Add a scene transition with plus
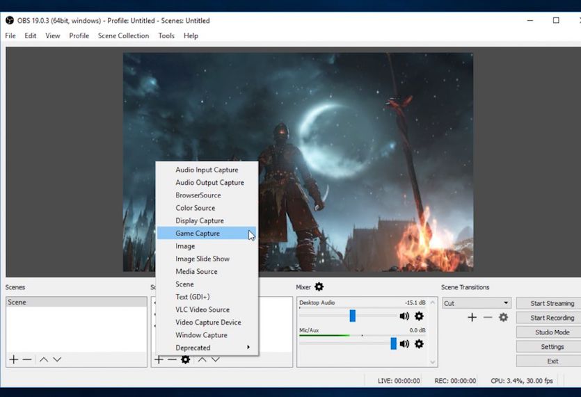581x397 pixels. tap(472, 317)
